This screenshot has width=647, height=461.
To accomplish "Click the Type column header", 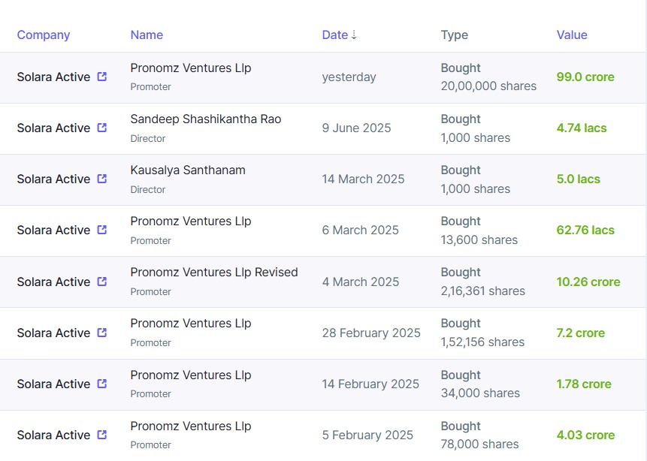I will (455, 35).
